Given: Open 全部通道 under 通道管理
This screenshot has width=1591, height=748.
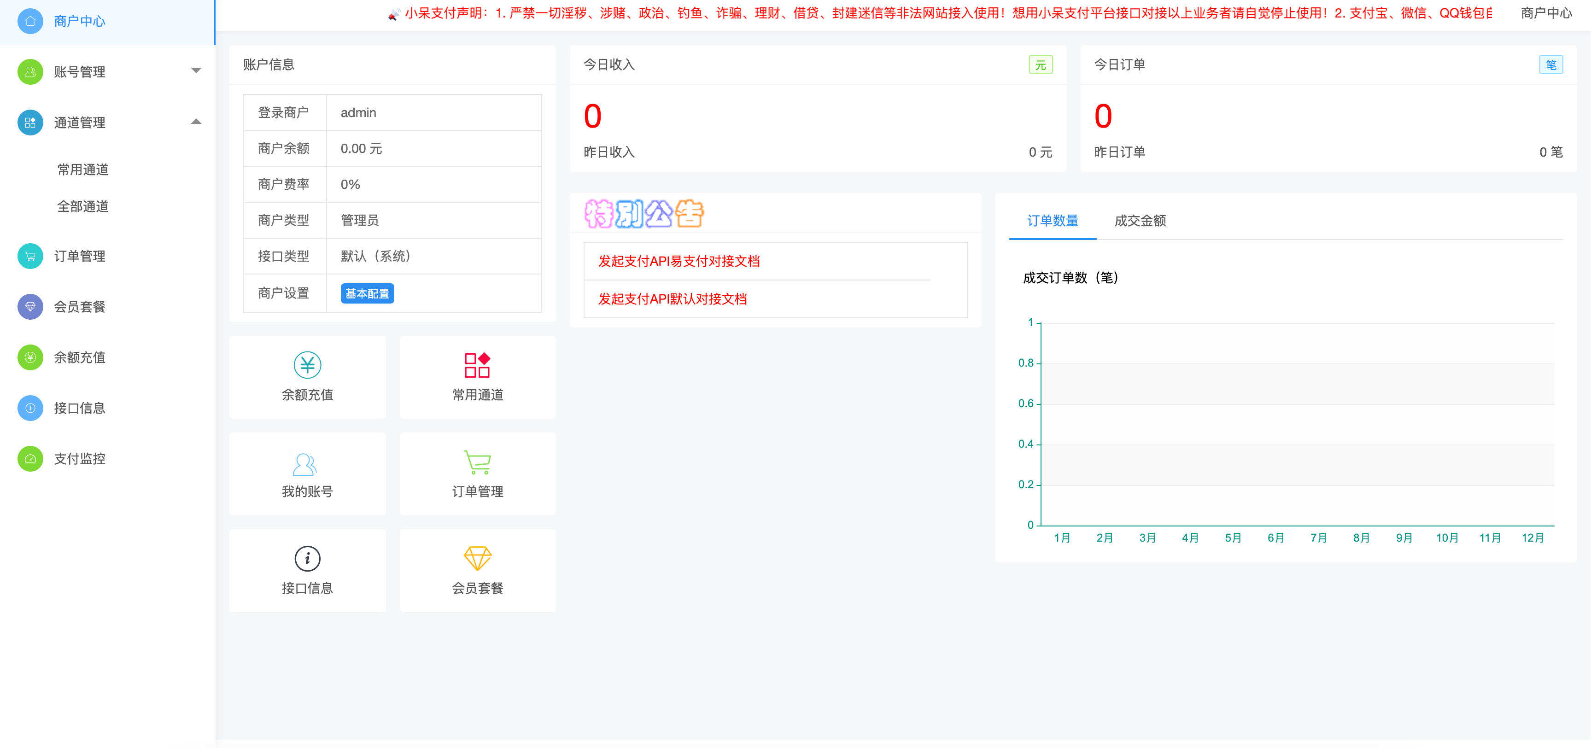Looking at the screenshot, I should click(x=83, y=206).
